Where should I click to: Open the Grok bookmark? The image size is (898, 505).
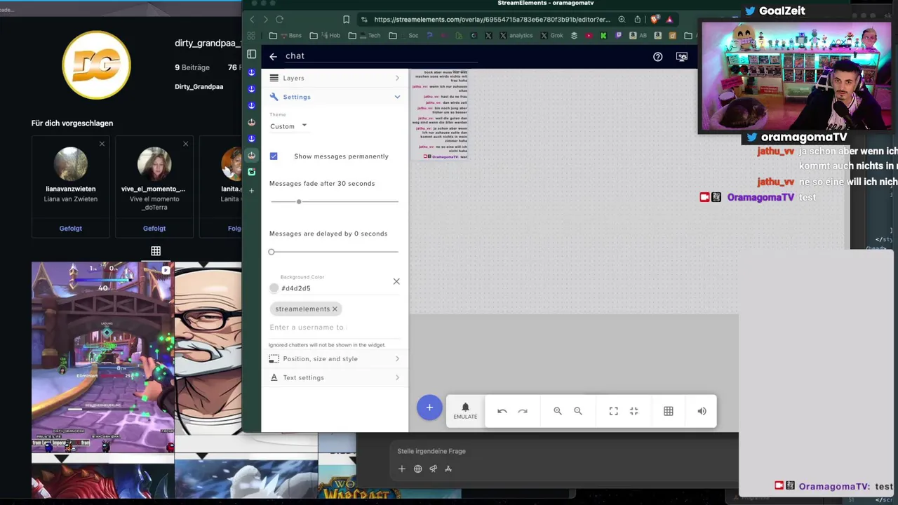(551, 36)
